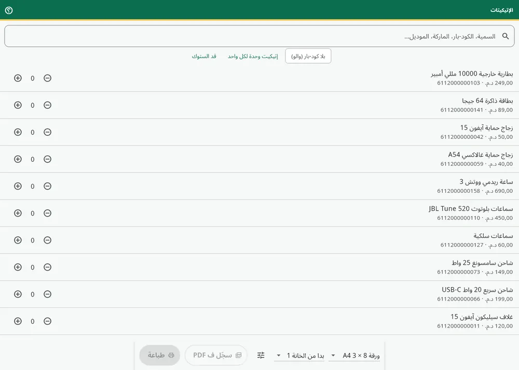The width and height of the screenshot is (519, 370).
Task: Increase quantity for بطارية خارجية 10000
Action: tap(18, 78)
